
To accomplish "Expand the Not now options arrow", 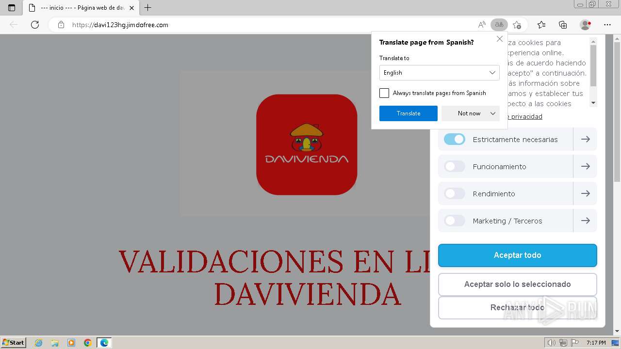I will (x=493, y=113).
